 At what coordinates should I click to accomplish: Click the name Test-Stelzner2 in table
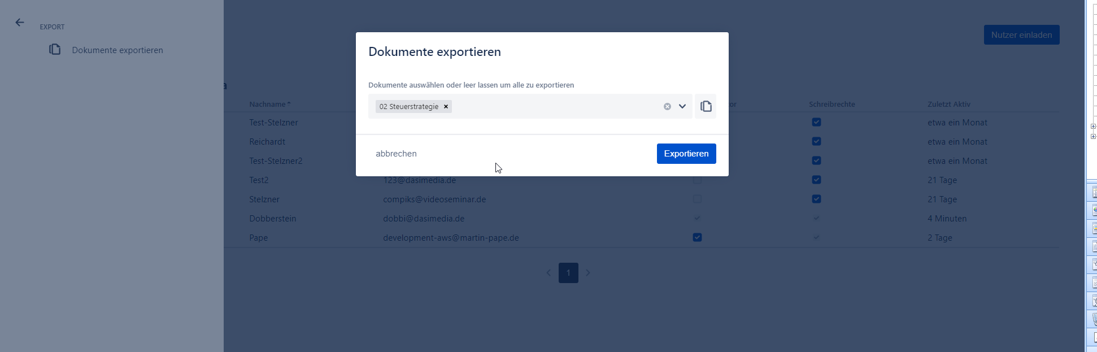pyautogui.click(x=276, y=161)
